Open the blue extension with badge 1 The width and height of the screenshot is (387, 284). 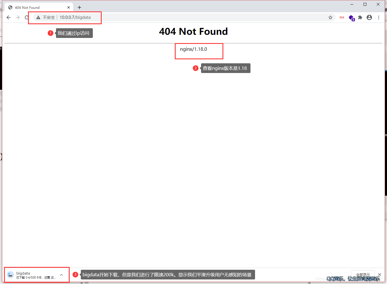tap(351, 18)
